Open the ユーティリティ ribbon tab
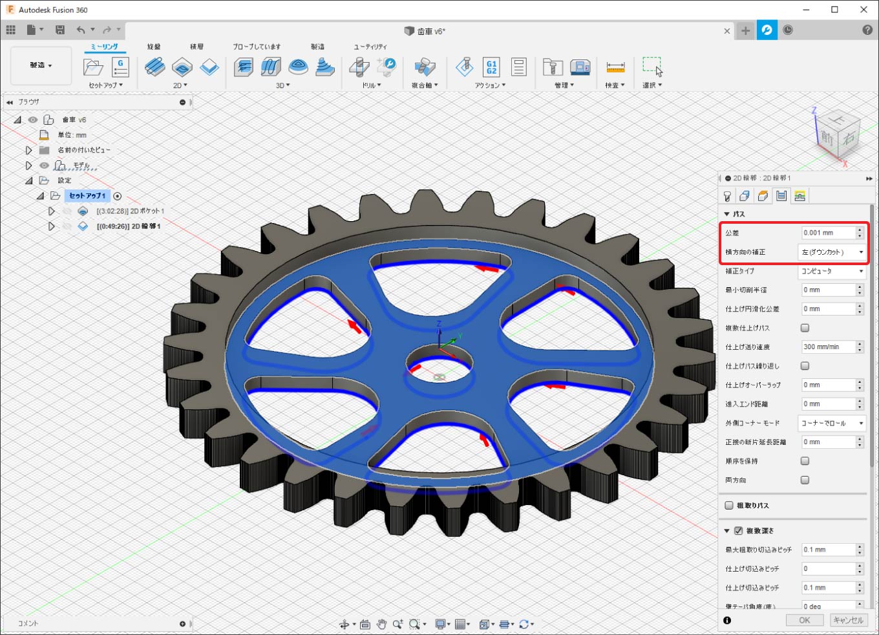 coord(370,47)
